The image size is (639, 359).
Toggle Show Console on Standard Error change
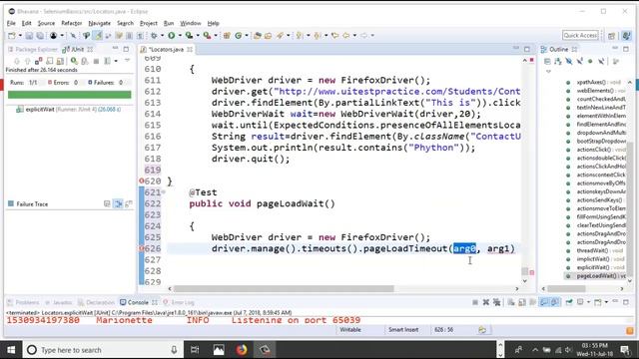pyautogui.click(x=555, y=302)
